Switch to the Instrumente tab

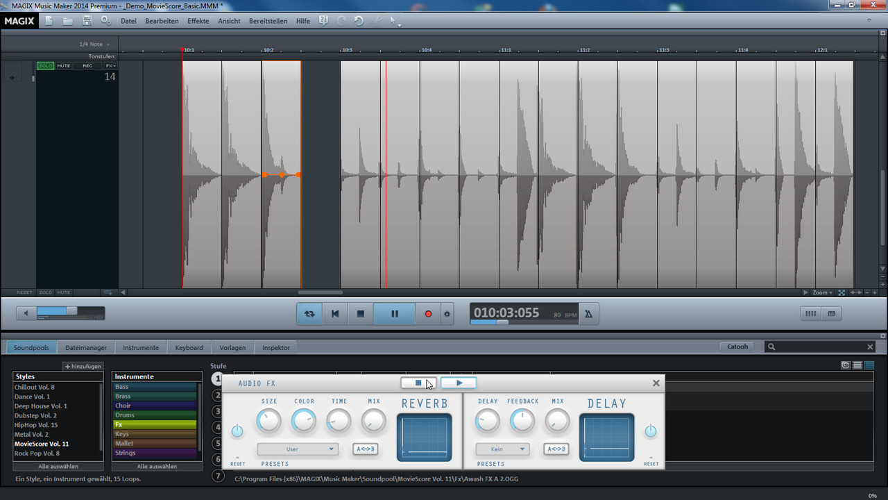[x=141, y=347]
